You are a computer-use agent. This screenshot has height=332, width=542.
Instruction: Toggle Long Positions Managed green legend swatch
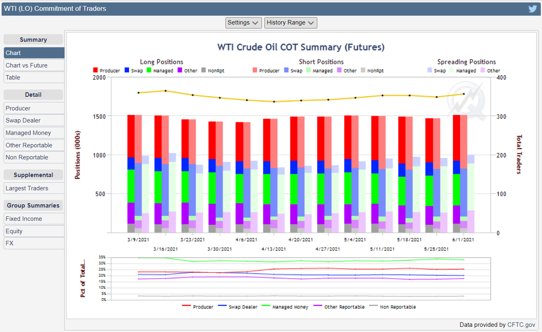point(148,71)
